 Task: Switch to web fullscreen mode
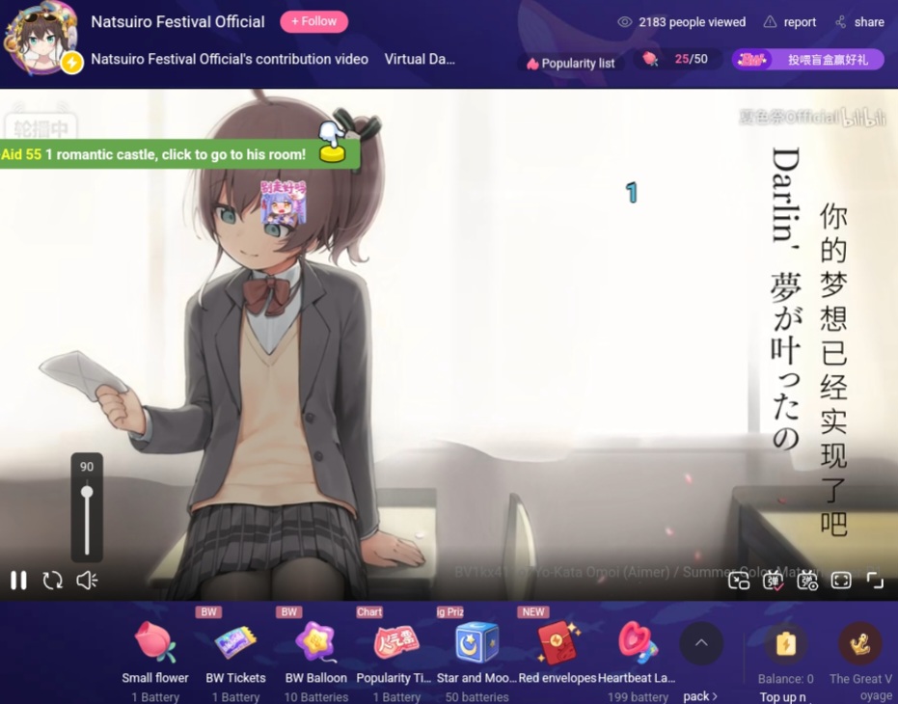click(841, 581)
